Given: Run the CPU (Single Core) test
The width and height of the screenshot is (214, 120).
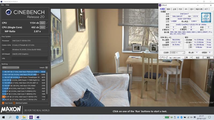Looking at the screenshot, I should coord(42,27).
